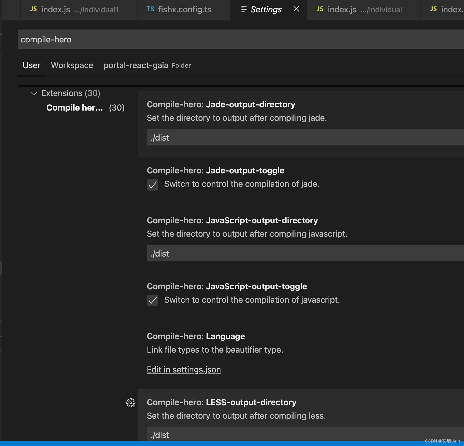Edit the Jade-output-directory ./dist field

pyautogui.click(x=241, y=138)
